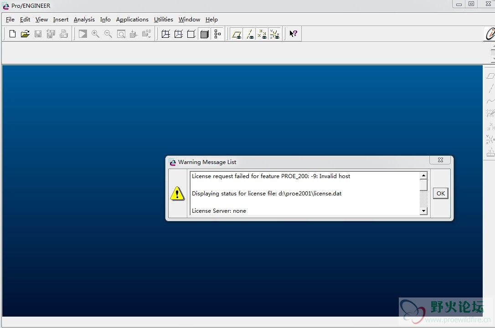Image resolution: width=495 pixels, height=328 pixels.
Task: Switch display to Shading mode
Action: click(205, 34)
